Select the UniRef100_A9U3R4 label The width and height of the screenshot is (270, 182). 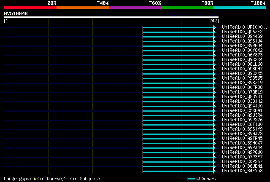[242, 115]
